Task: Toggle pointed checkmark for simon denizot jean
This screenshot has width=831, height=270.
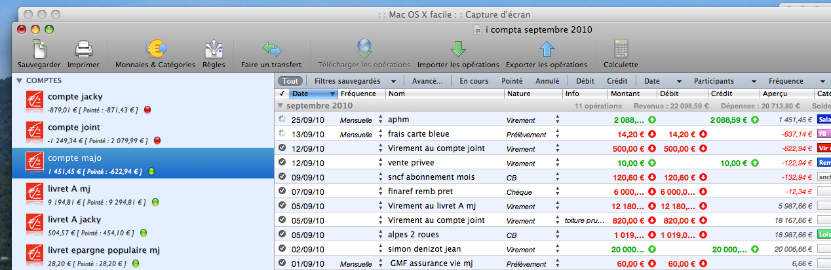Action: (x=282, y=248)
